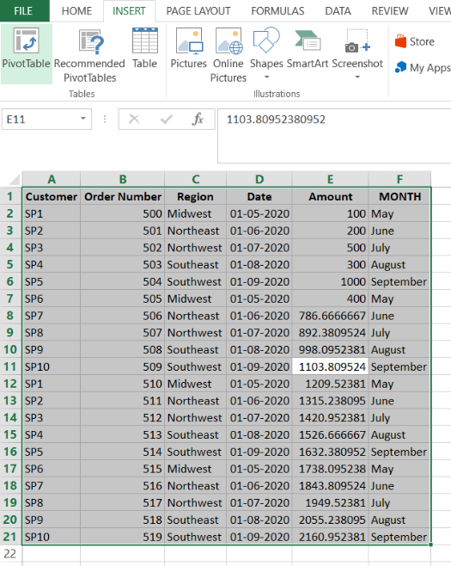Click the Amount header cell
The image size is (451, 566).
pos(330,196)
